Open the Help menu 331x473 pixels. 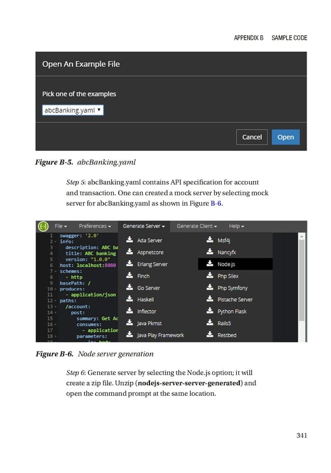pos(236,226)
